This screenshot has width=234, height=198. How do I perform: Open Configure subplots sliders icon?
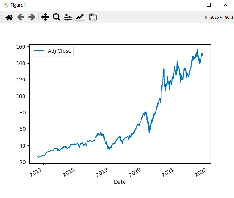(68, 17)
